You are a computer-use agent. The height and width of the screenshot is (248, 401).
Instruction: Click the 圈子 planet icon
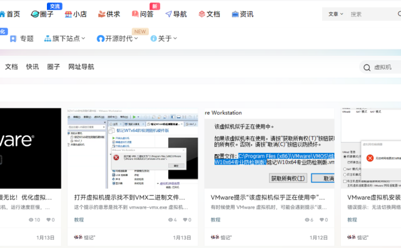[x=35, y=14]
